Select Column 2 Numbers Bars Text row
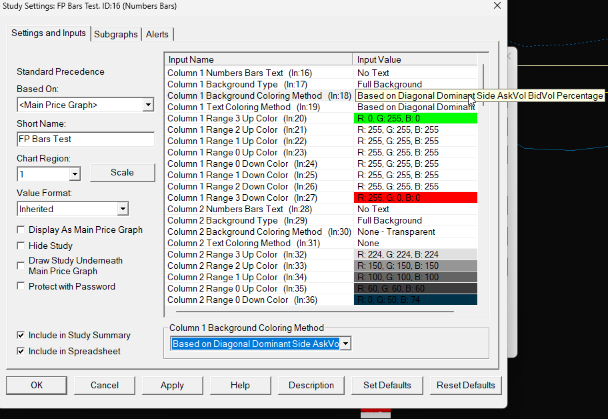 322,209
